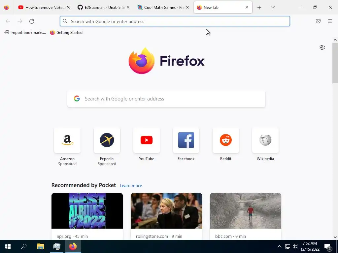The image size is (338, 253).
Task: Reload the current page
Action: (32, 21)
